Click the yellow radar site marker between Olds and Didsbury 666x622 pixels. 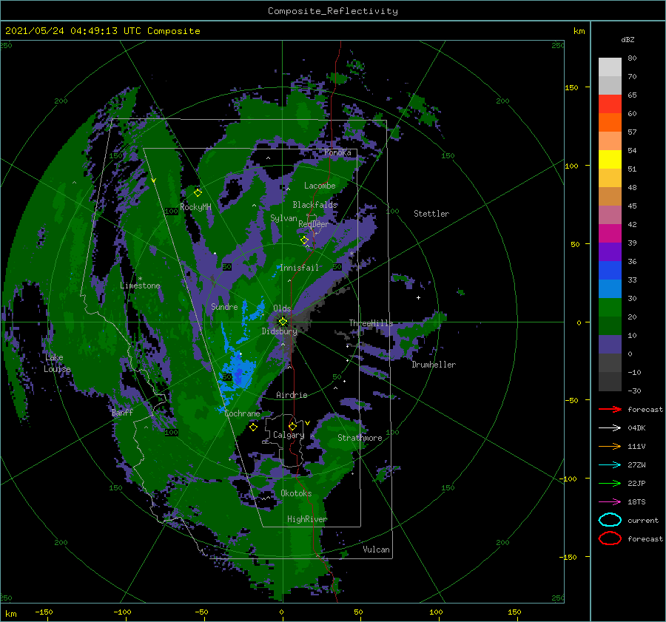[x=283, y=322]
